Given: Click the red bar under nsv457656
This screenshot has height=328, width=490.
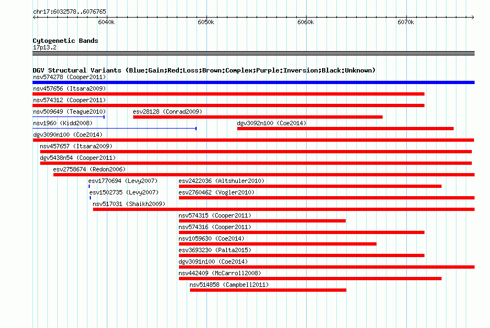Looking at the screenshot, I should 228,94.
